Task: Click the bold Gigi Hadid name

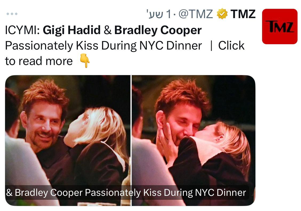Action: [71, 30]
